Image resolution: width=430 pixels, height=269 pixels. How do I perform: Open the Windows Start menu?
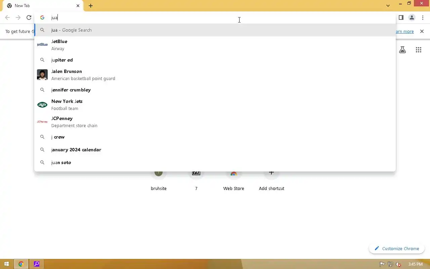pyautogui.click(x=6, y=264)
